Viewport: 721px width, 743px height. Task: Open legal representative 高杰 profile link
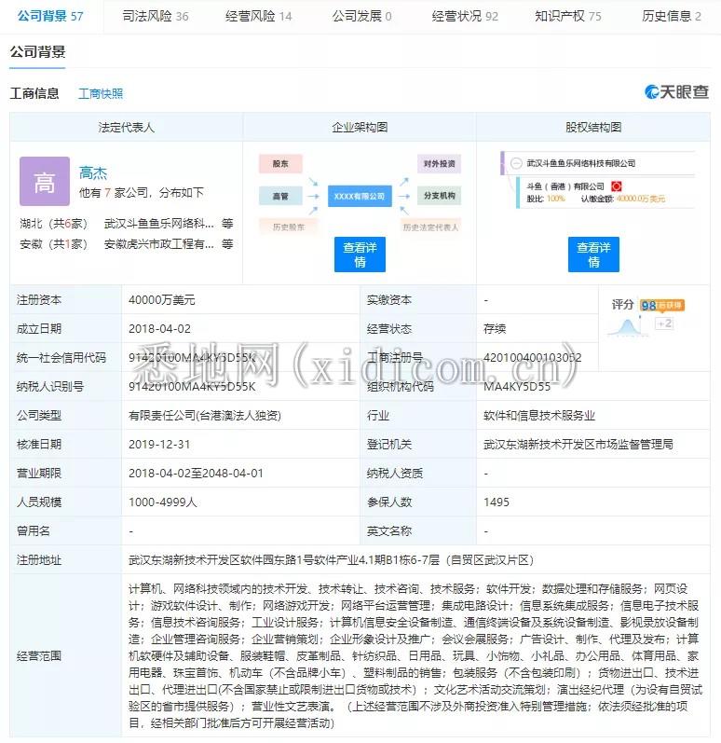point(93,172)
